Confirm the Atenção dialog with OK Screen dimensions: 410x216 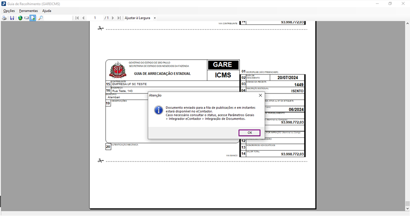click(249, 133)
